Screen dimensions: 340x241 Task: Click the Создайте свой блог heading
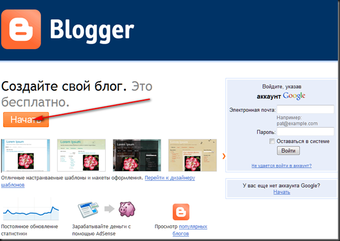tap(64, 86)
